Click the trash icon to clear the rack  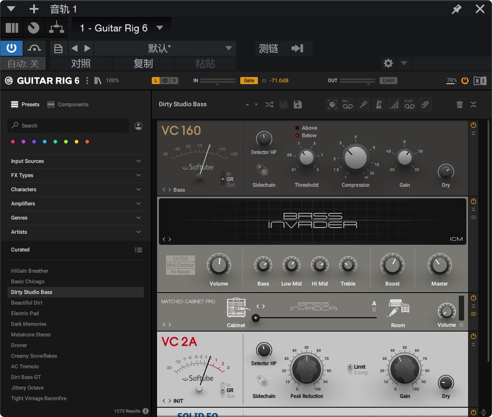click(460, 104)
